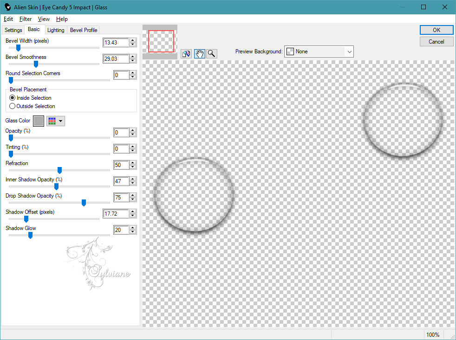Click the Refraction spinner arrows
456x340 pixels.
coord(133,165)
